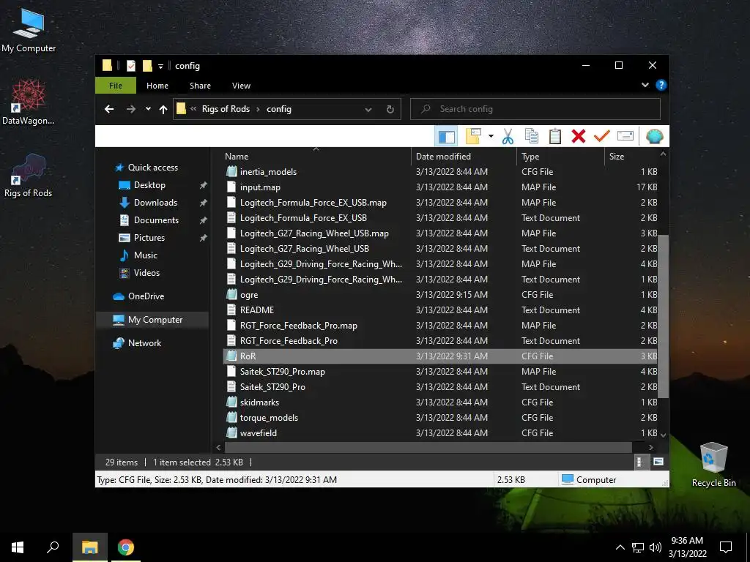
Task: Open the DataWagon desktop shortcut
Action: pos(29,102)
